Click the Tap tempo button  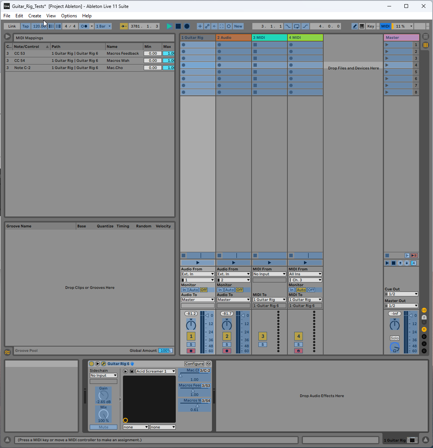[25, 26]
